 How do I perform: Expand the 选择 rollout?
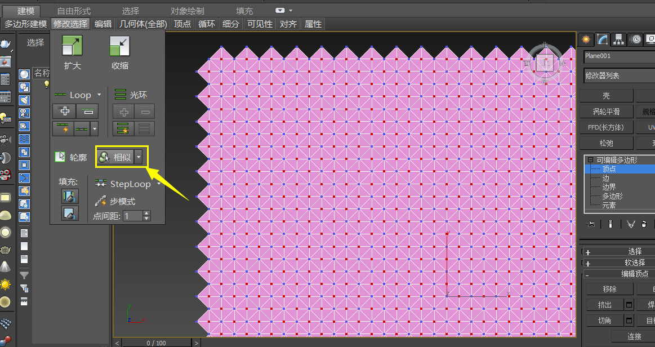pos(618,251)
